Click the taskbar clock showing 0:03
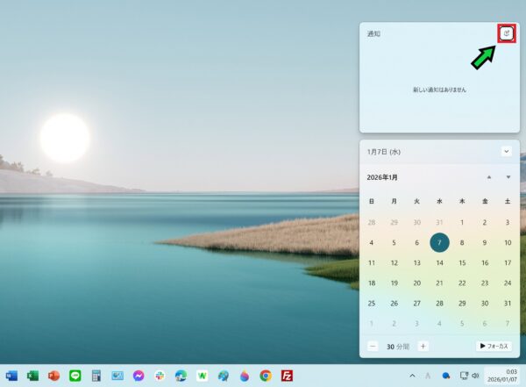Image resolution: width=526 pixels, height=387 pixels. [x=502, y=376]
